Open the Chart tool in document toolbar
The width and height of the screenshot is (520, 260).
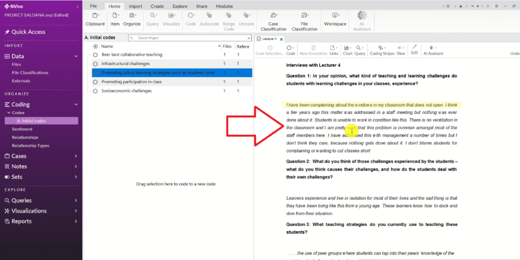pyautogui.click(x=347, y=48)
